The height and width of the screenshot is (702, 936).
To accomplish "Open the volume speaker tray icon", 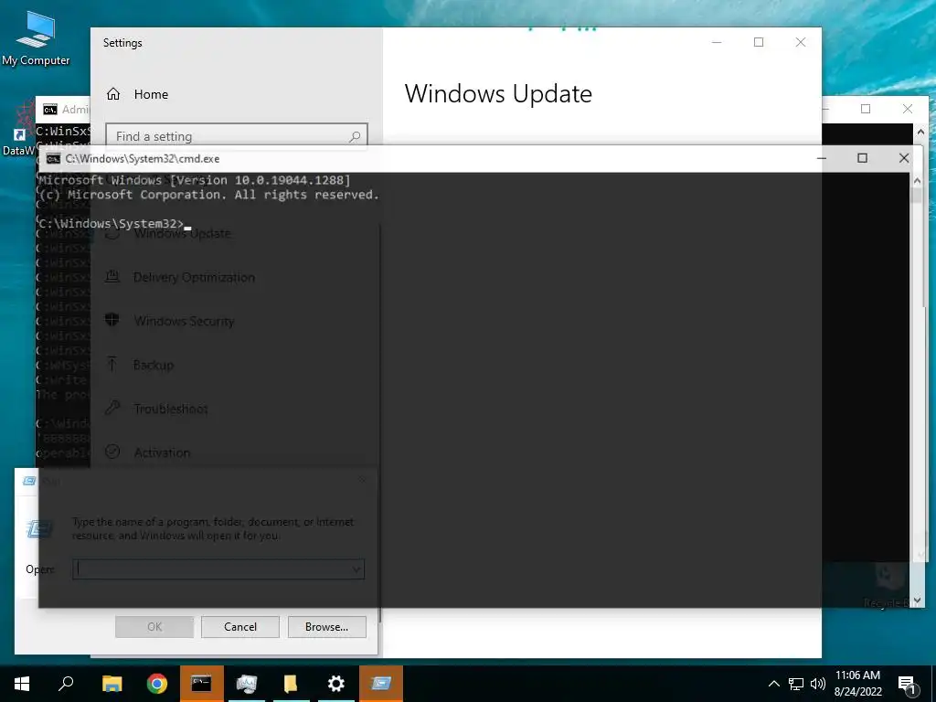I will pyautogui.click(x=818, y=684).
